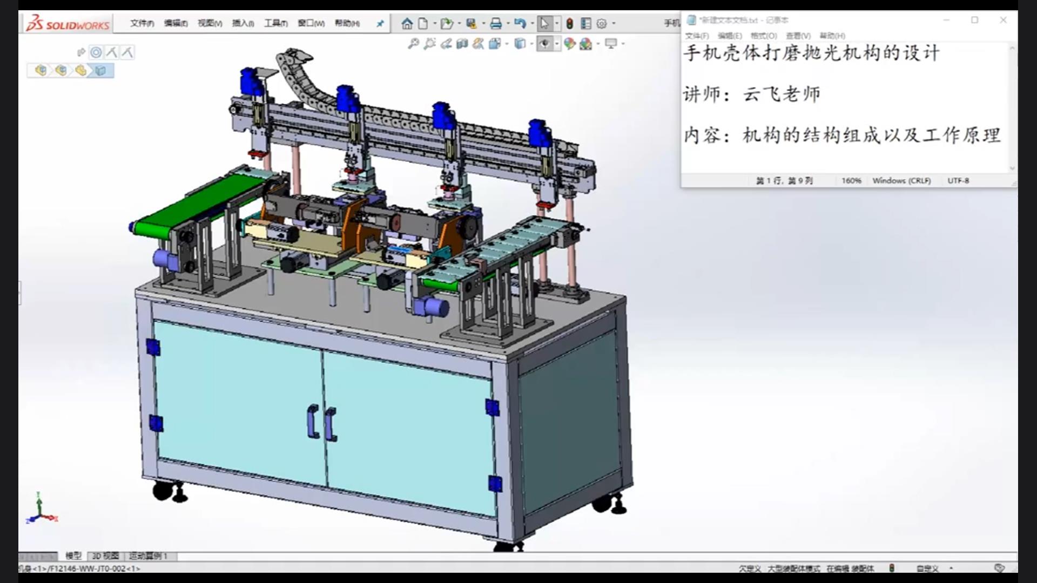
Task: Expand the Save dropdown arrow
Action: (483, 24)
